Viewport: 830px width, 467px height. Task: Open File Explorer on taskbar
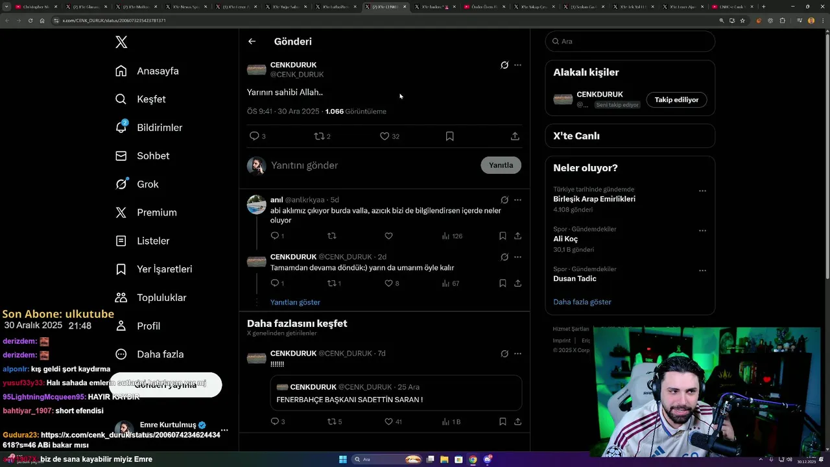[444, 459]
